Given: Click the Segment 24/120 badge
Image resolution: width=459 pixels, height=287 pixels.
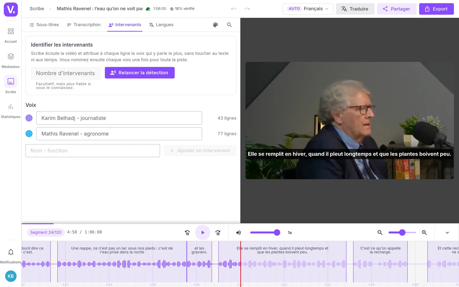Looking at the screenshot, I should [46, 232].
